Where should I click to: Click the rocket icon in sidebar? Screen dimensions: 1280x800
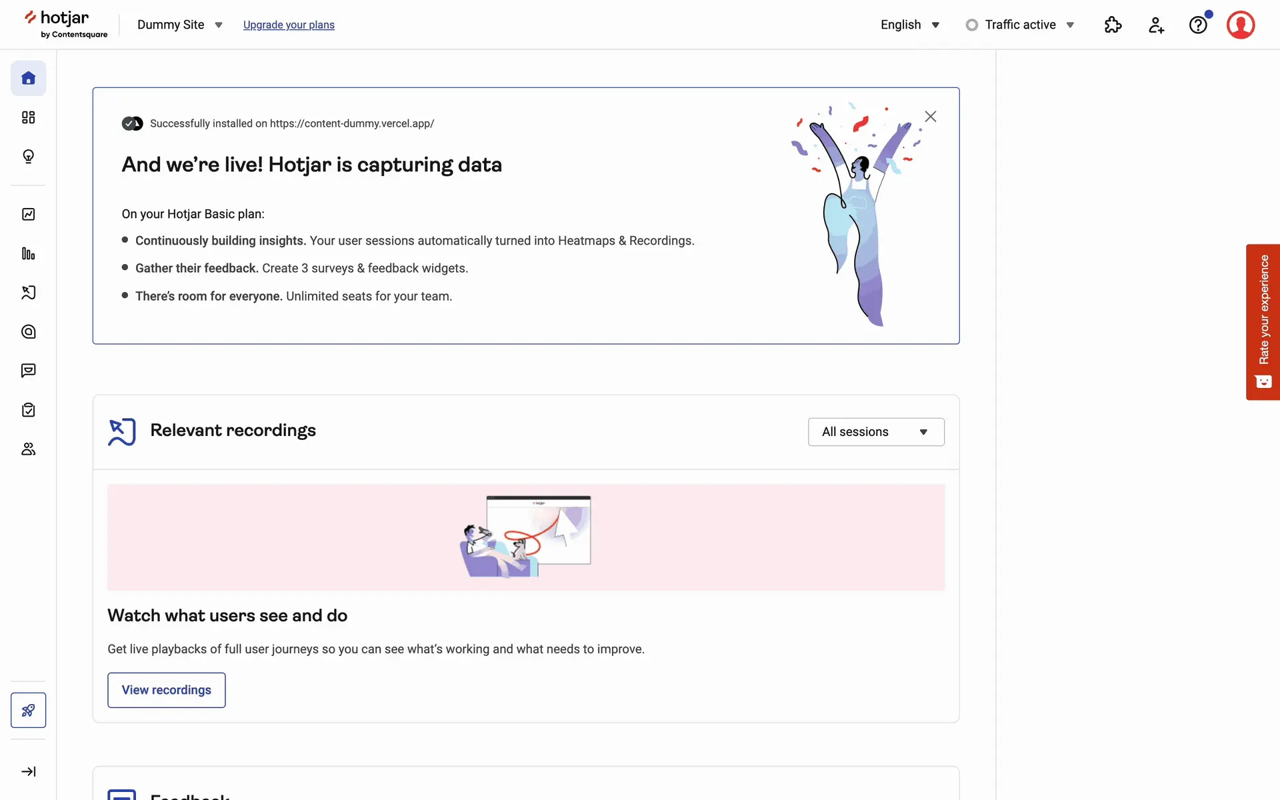pyautogui.click(x=28, y=710)
